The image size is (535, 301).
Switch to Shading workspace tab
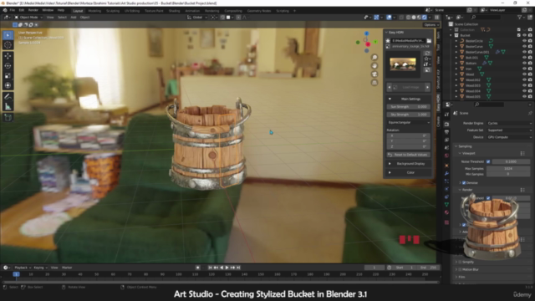point(174,11)
